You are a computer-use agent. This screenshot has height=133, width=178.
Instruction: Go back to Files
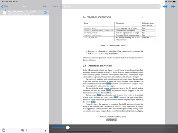(x=5, y=6)
